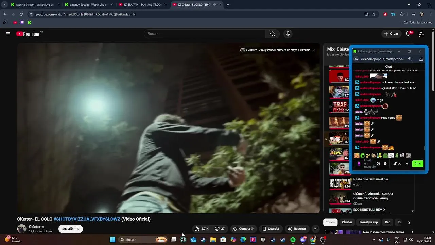Open the 7TV extension icon
435x245 pixels.
393,14
